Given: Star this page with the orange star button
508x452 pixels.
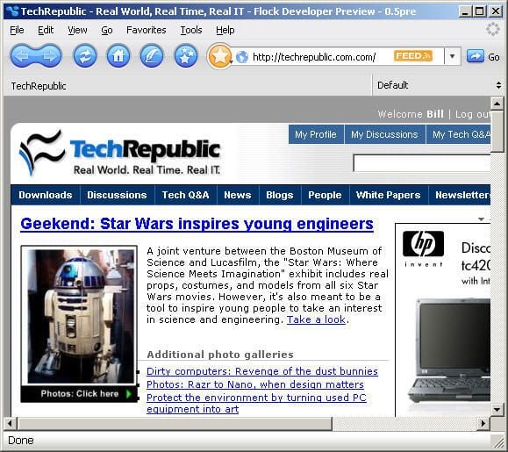Looking at the screenshot, I should (219, 56).
